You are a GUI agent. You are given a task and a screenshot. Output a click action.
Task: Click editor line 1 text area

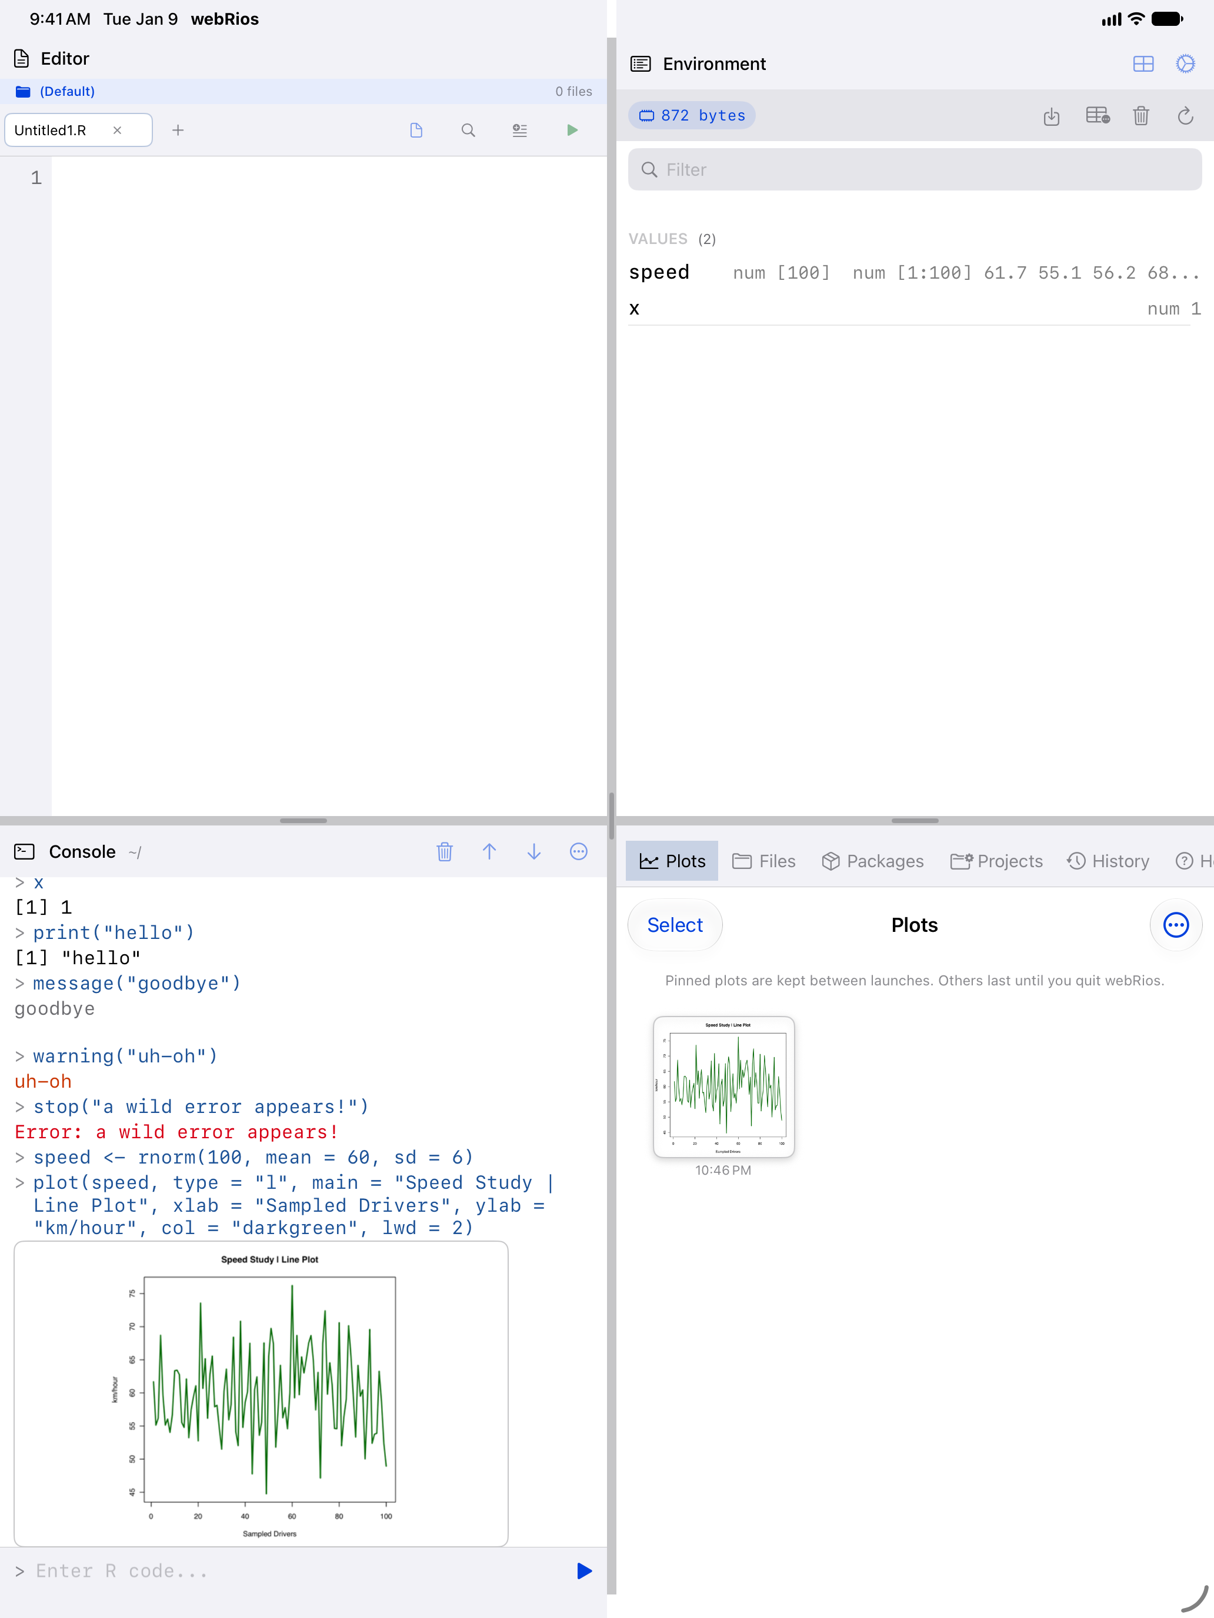[329, 178]
